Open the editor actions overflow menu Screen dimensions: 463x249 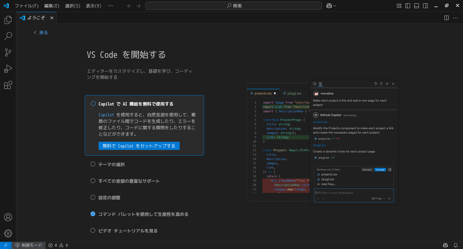(x=455, y=18)
